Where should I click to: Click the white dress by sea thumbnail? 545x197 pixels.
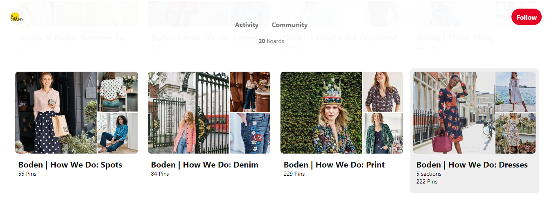[516, 92]
